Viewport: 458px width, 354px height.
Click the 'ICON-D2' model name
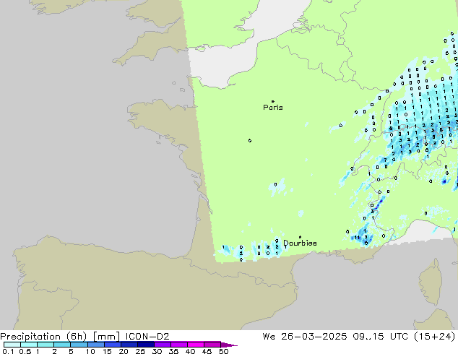coord(147,337)
